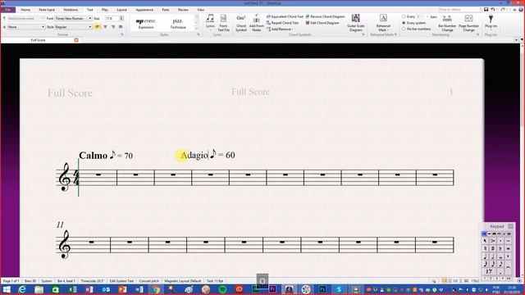
Task: Click the font Size field
Action: (x=112, y=18)
